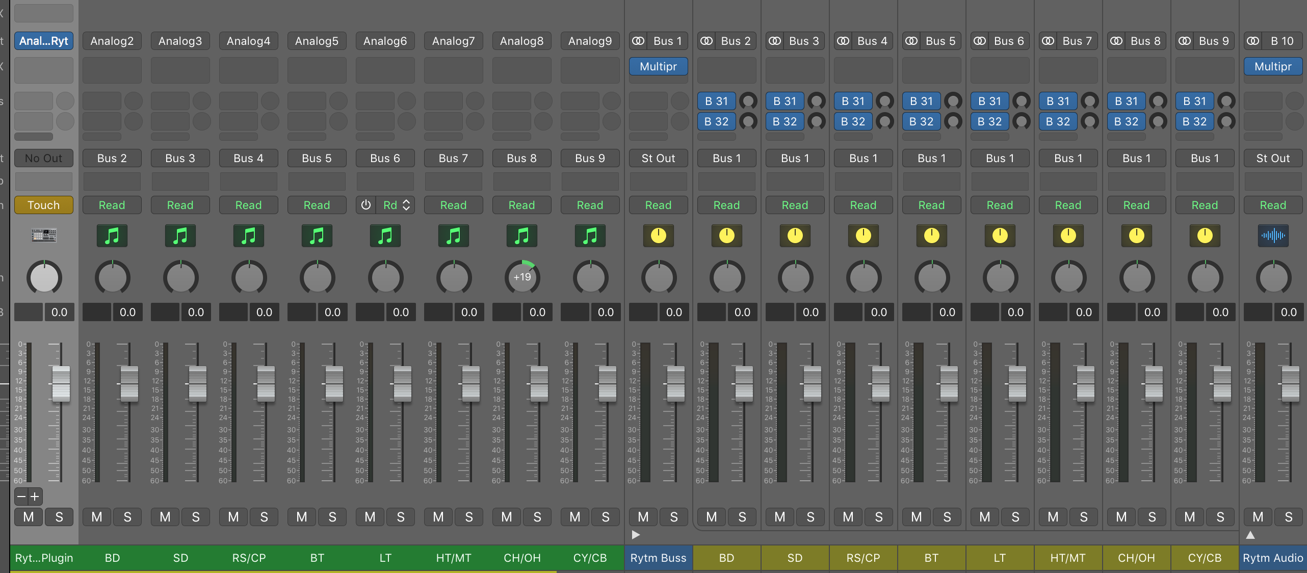Image resolution: width=1307 pixels, height=573 pixels.
Task: Open the Multipr plugin on Bus 1 strip
Action: (658, 66)
